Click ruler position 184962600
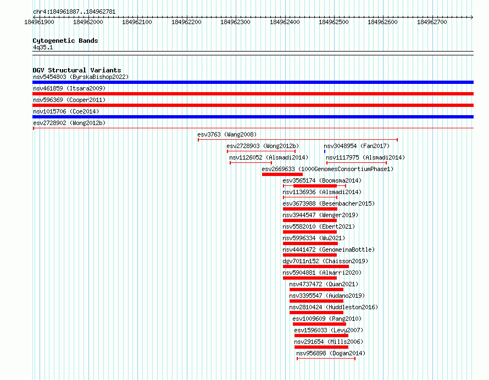This screenshot has height=380, width=489. pyautogui.click(x=382, y=22)
